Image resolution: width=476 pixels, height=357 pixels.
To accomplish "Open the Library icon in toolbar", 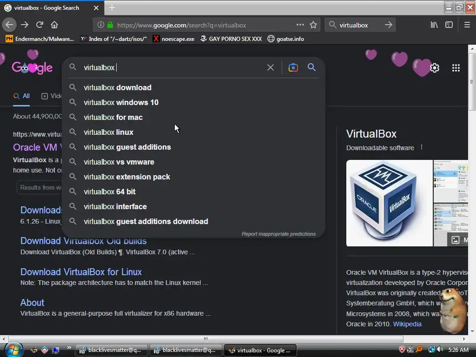I will pyautogui.click(x=434, y=25).
